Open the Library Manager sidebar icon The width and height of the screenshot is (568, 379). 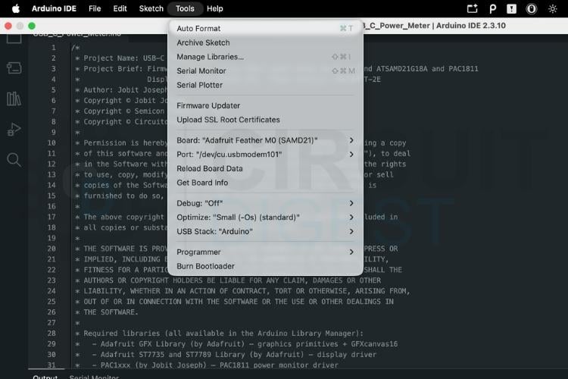coord(14,99)
